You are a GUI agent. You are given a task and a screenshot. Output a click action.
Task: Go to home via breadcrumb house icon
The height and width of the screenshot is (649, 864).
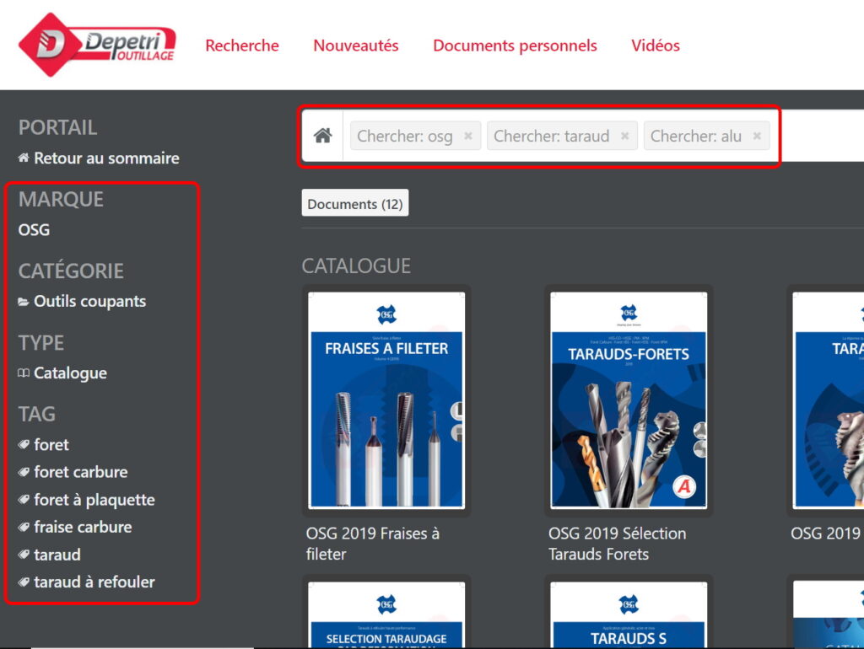pyautogui.click(x=323, y=136)
